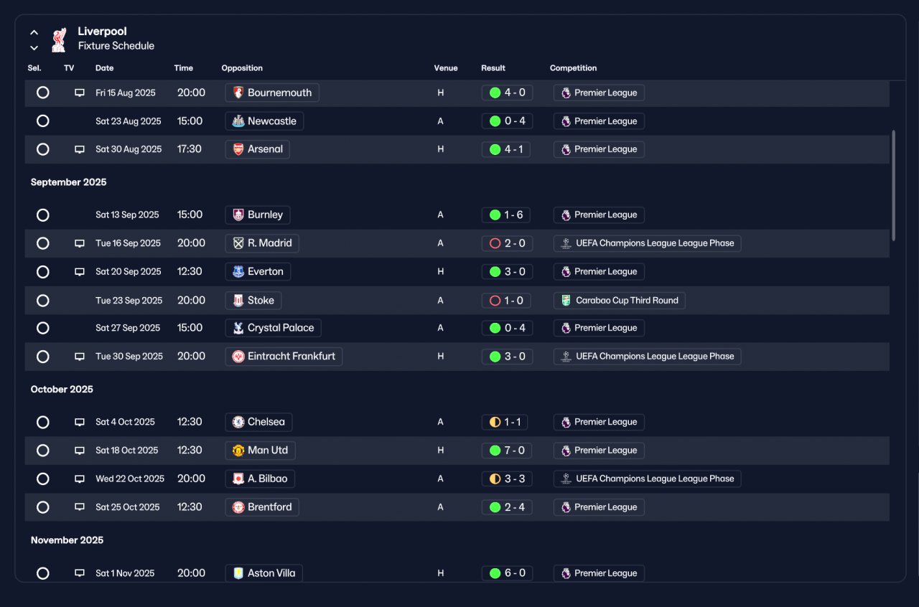Click the up chevron beside Liverpool title

pyautogui.click(x=34, y=32)
